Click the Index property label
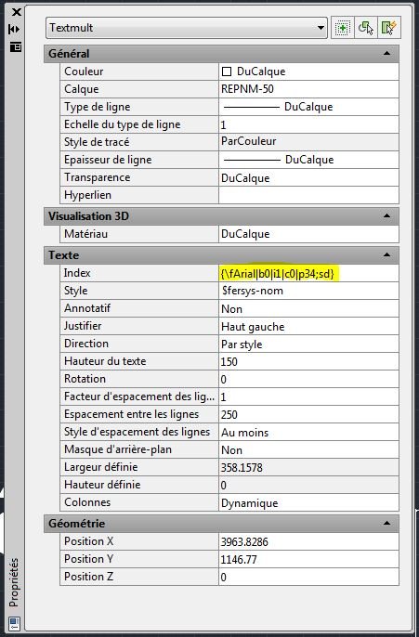Screen dimensions: 419x637 tap(77, 273)
